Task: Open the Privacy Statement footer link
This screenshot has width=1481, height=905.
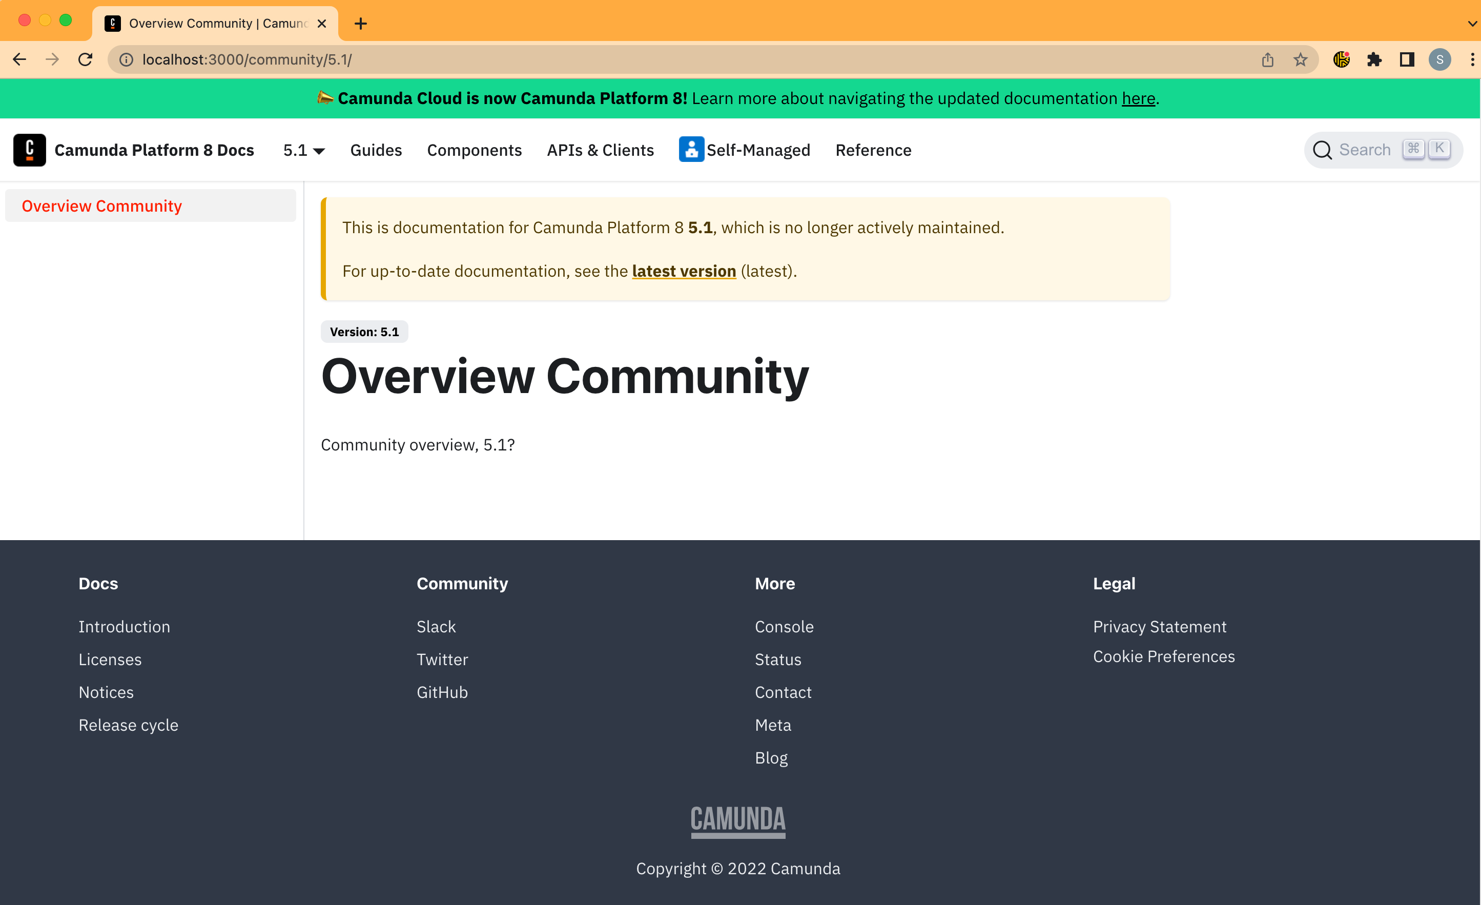Action: click(x=1159, y=626)
